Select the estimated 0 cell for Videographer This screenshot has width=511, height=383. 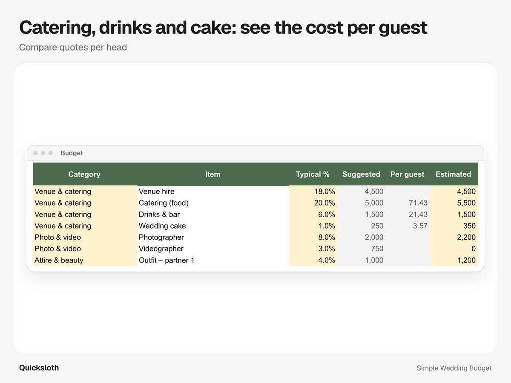click(454, 249)
